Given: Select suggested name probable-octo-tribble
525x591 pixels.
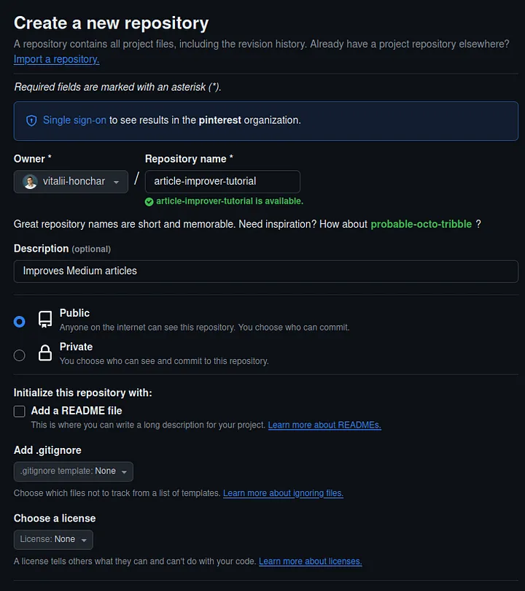Looking at the screenshot, I should [421, 224].
